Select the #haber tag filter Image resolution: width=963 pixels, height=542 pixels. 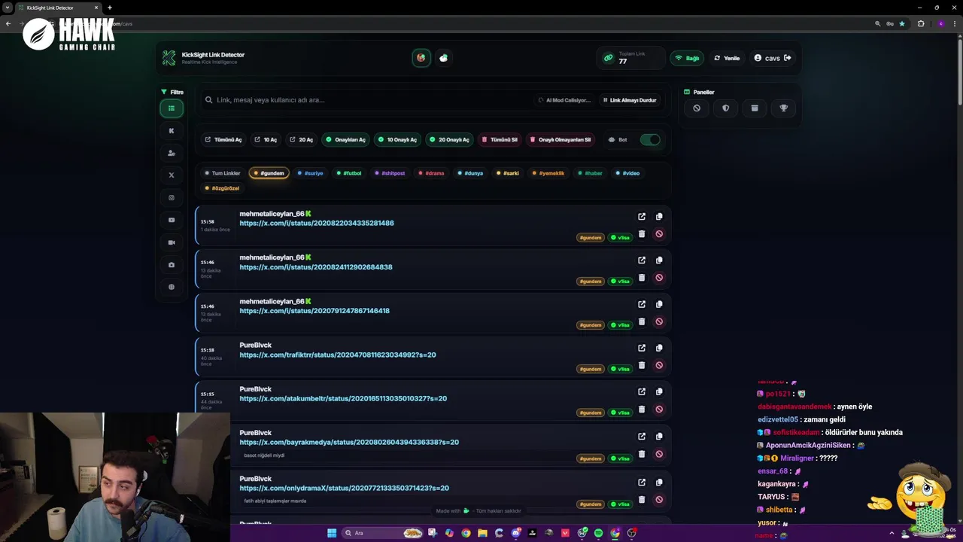(590, 173)
